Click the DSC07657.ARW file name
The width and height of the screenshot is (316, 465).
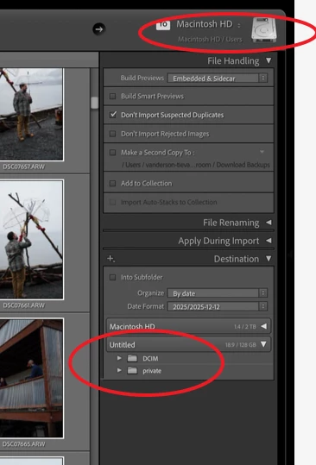coord(23,167)
